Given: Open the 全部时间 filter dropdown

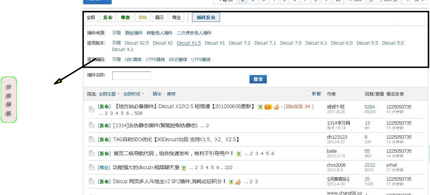Looking at the screenshot, I should [133, 94].
